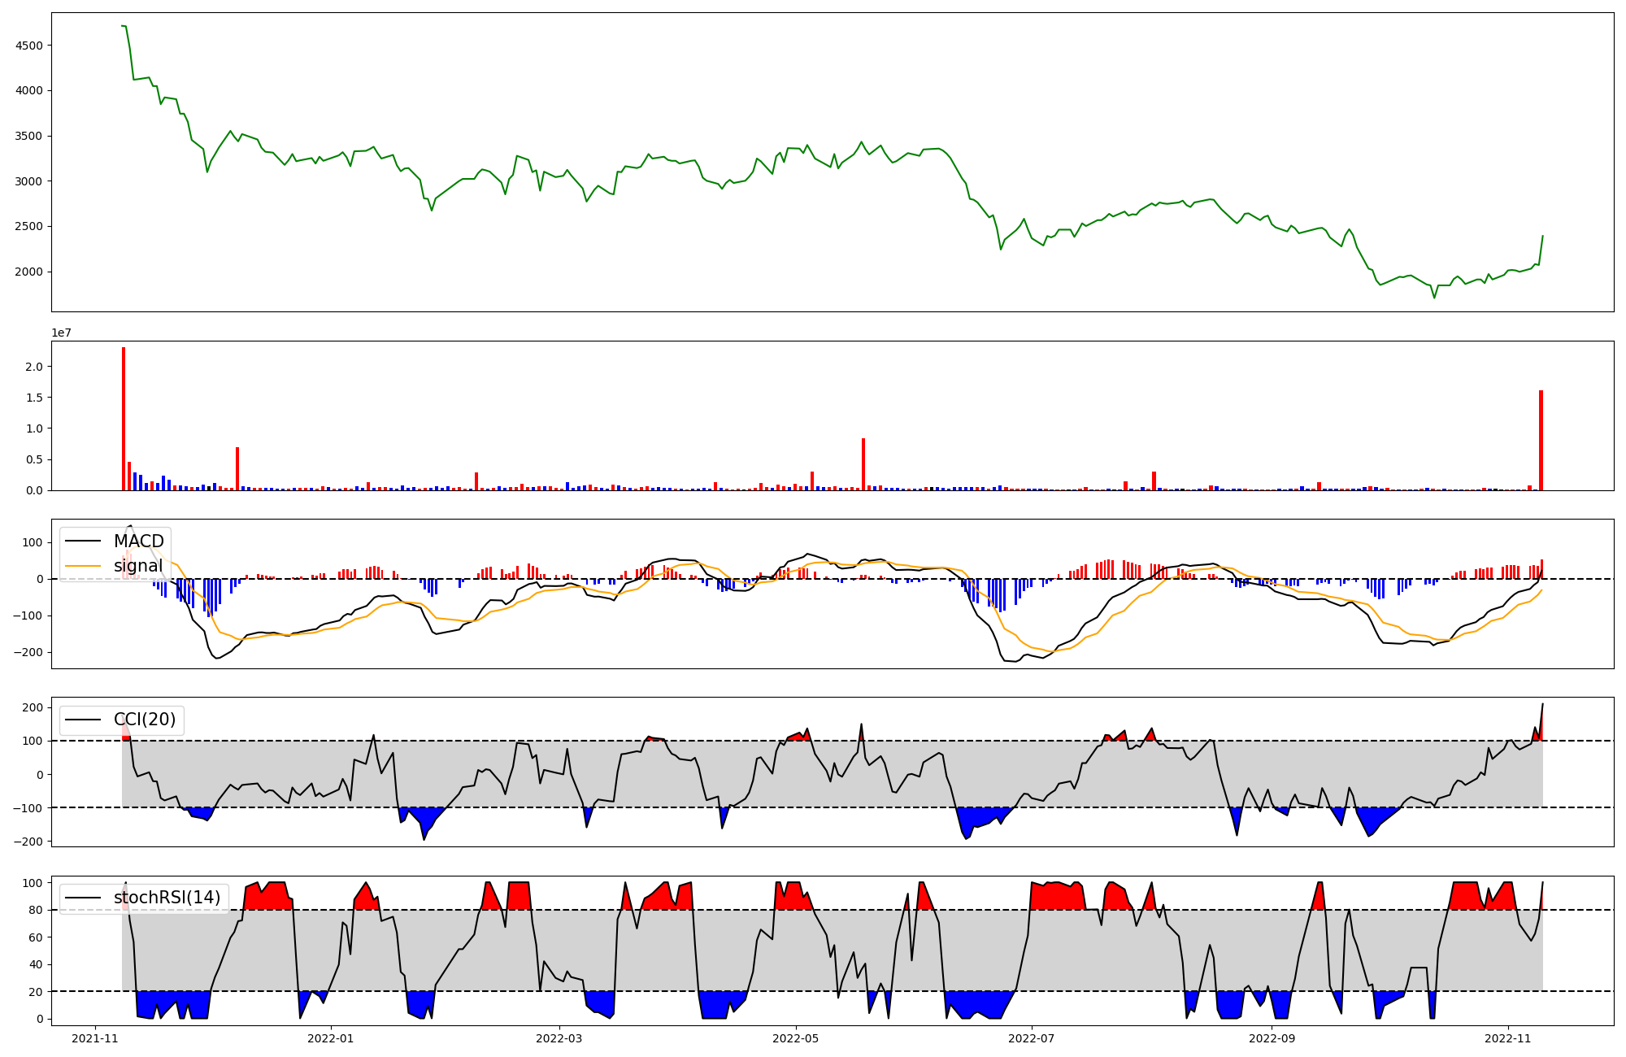Screen dimensions: 1626x1057
Task: Click the tall red volume bar at far right
Action: 1541,440
